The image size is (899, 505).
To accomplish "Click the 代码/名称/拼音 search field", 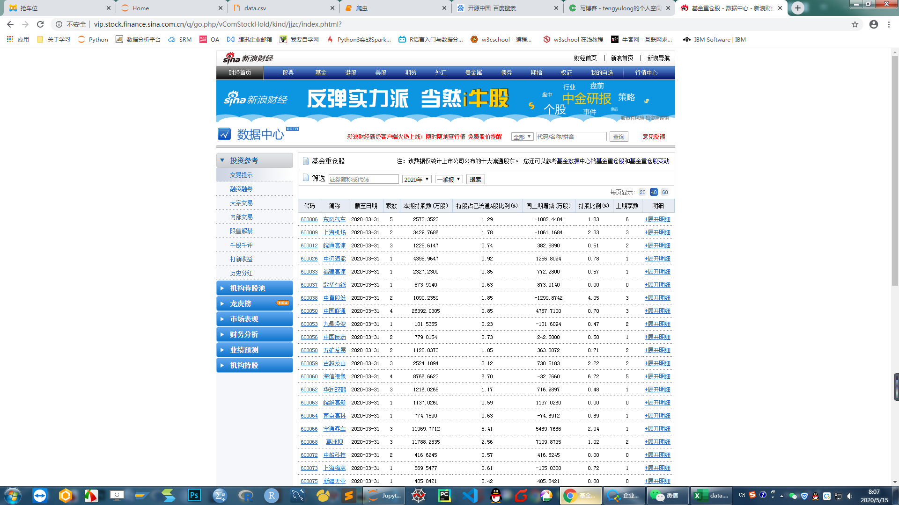I will (x=571, y=137).
